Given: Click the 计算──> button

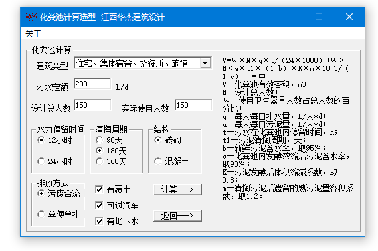Looking at the screenshot, I should click(177, 189).
